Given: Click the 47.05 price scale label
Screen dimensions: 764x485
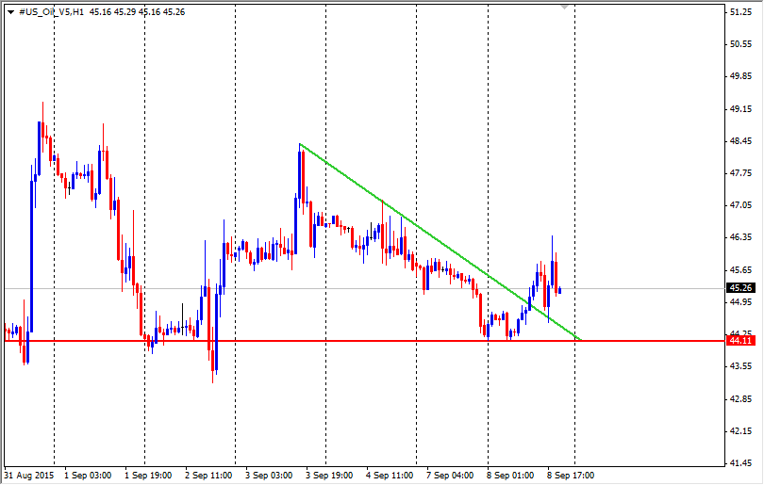Looking at the screenshot, I should [x=740, y=206].
